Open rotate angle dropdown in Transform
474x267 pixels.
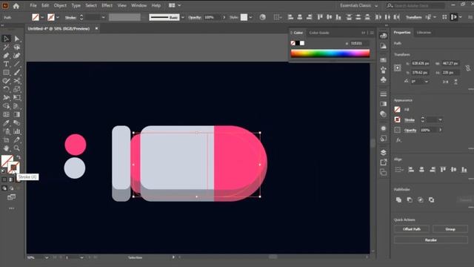pos(427,82)
